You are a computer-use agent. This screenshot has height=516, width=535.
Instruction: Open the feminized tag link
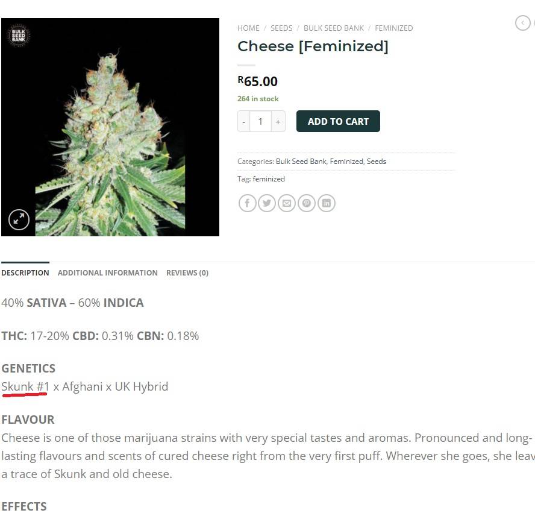[269, 179]
